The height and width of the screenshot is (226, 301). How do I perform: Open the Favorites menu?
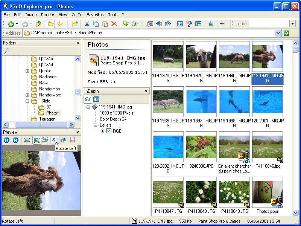(x=95, y=15)
